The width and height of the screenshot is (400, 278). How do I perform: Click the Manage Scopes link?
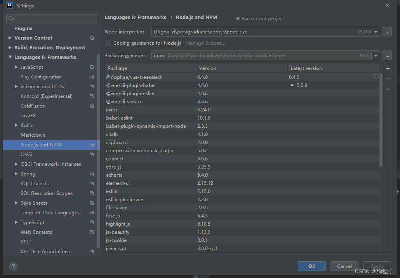point(205,43)
